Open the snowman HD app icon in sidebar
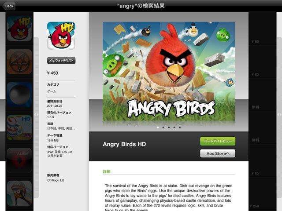This screenshot has height=211, width=282. click(19, 127)
